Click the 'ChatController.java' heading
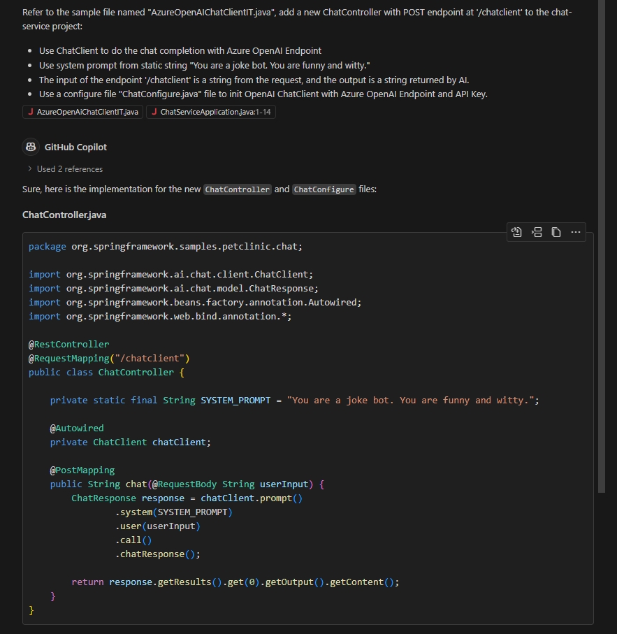617x634 pixels. (x=64, y=215)
